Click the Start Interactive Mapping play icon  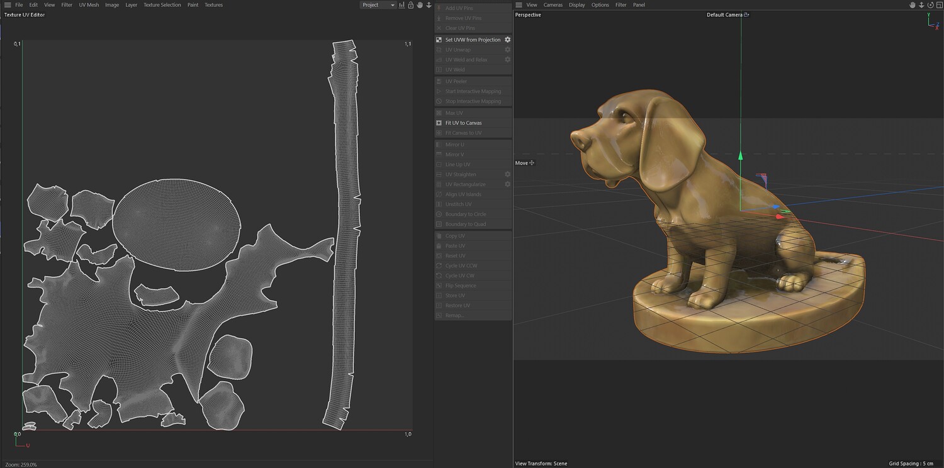pyautogui.click(x=439, y=91)
